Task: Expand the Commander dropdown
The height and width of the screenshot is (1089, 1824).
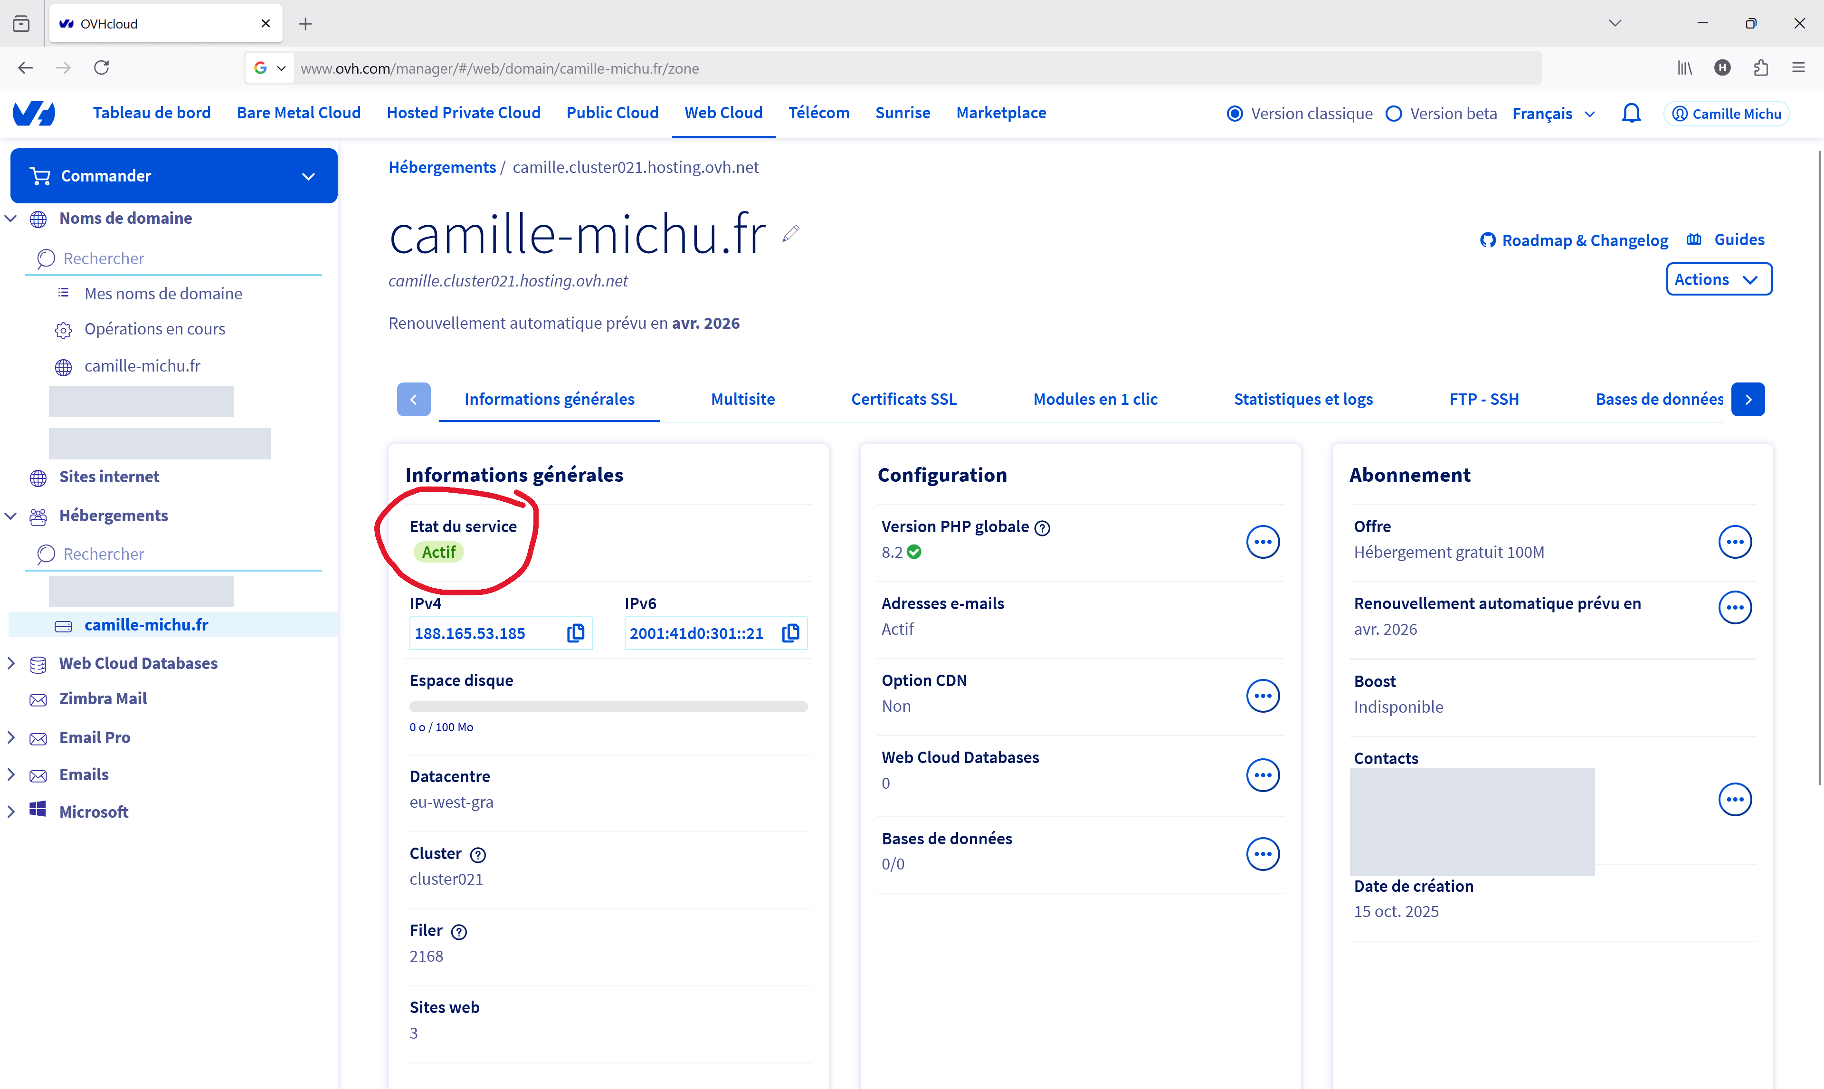Action: click(174, 176)
